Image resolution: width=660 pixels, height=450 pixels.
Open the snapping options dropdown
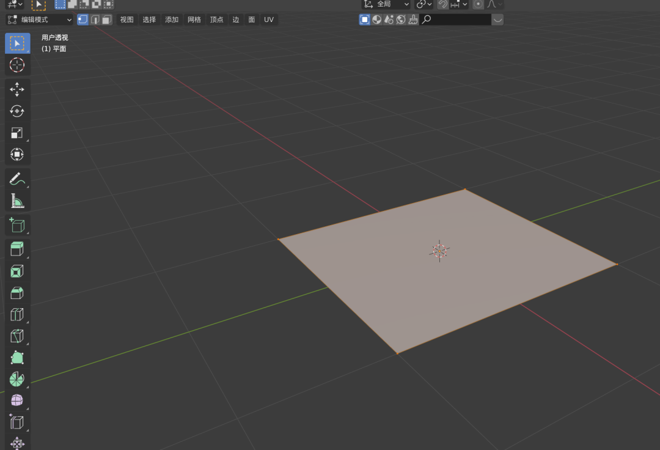tap(459, 4)
